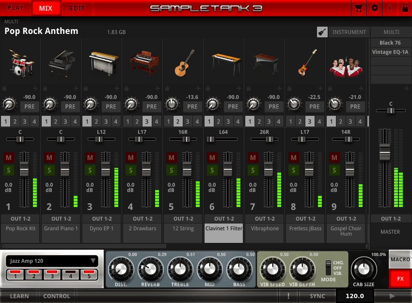The image size is (412, 303).
Task: Click plus icon in master effects column
Action: click(407, 88)
